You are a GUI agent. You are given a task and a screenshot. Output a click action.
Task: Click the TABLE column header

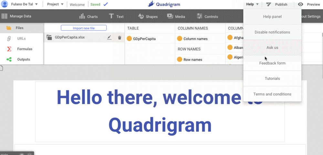(133, 28)
